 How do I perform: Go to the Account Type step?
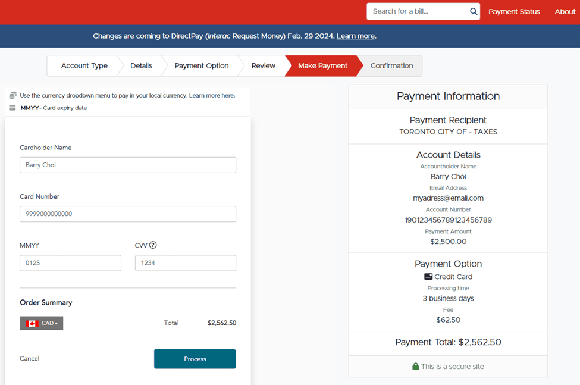84,66
